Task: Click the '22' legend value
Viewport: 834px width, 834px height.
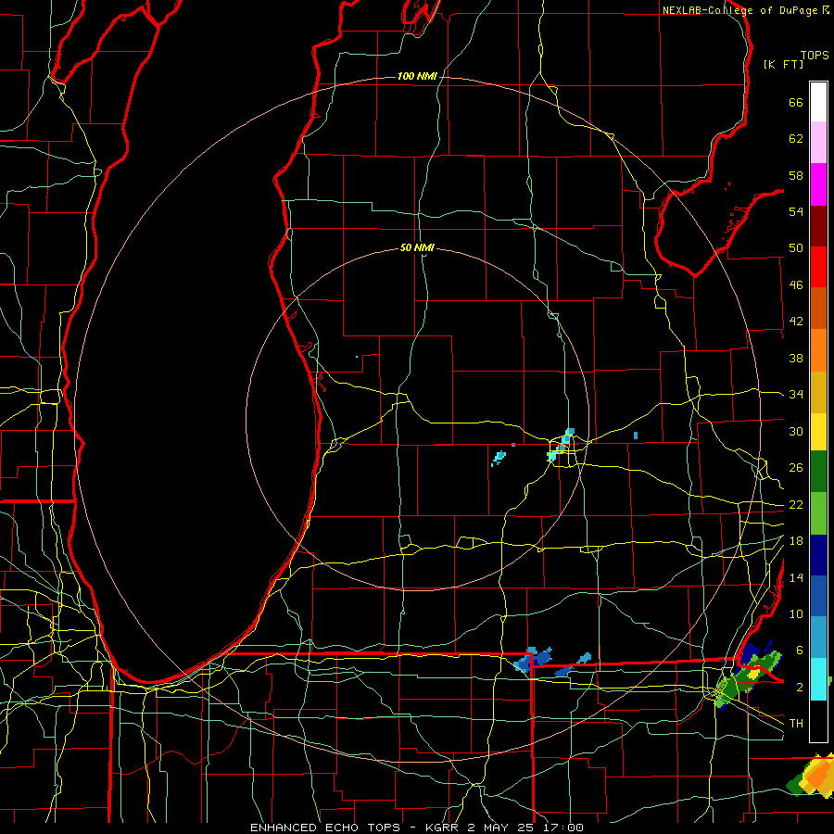Action: click(x=796, y=504)
